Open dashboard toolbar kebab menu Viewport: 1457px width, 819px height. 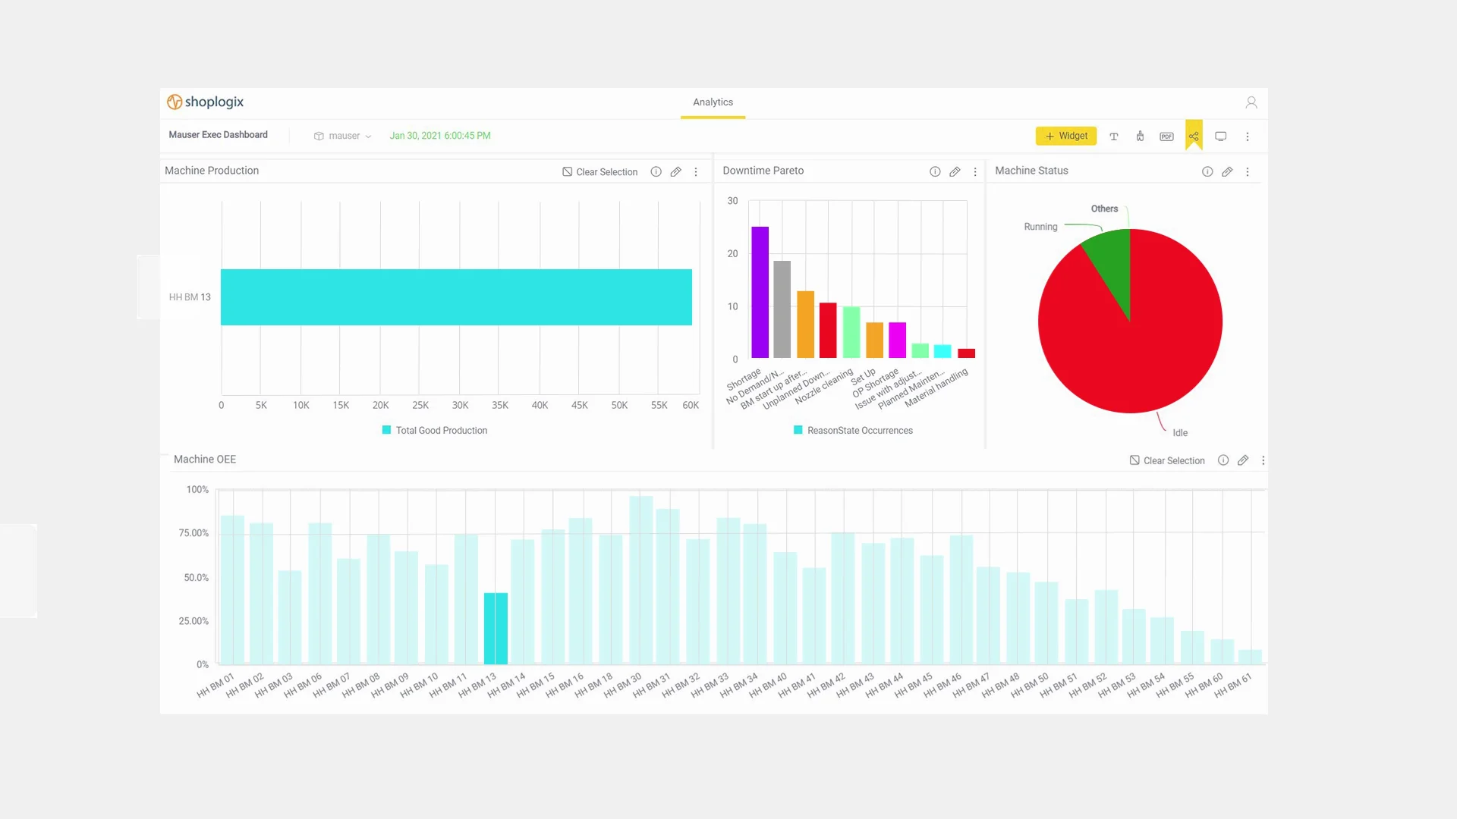(1248, 136)
